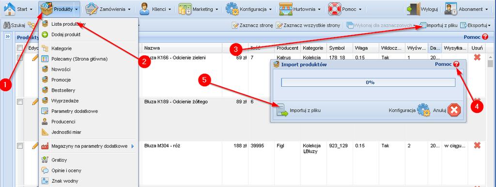Viewport: 496px width, 187px height.
Task: Click the Dodaj produkt green plus icon
Action: (45, 34)
